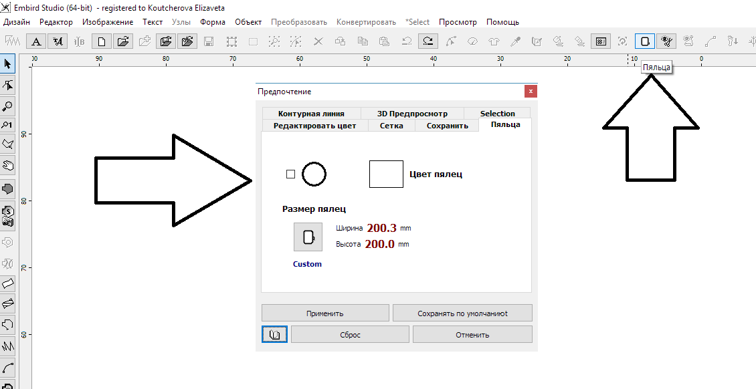This screenshot has width=756, height=389.
Task: Click the new blank design icon
Action: tap(101, 41)
